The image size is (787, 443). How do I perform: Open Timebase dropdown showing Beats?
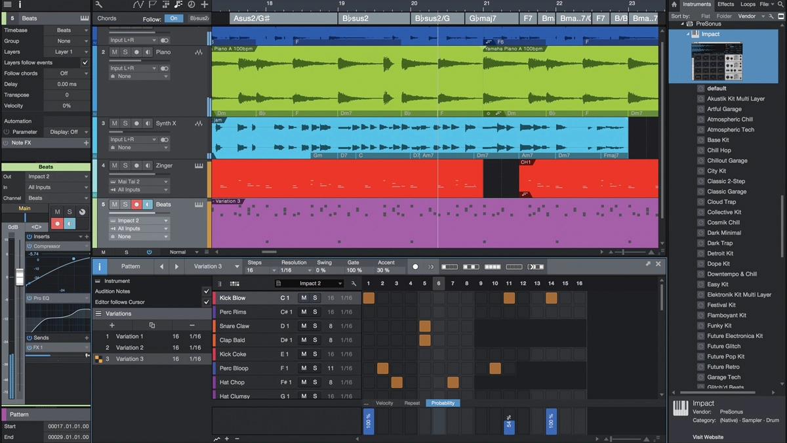point(67,30)
